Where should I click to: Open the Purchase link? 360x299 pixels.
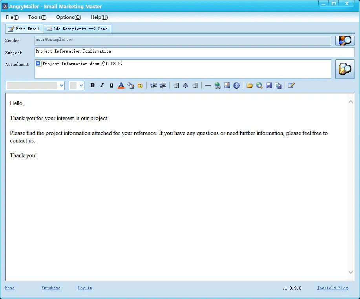pos(51,288)
